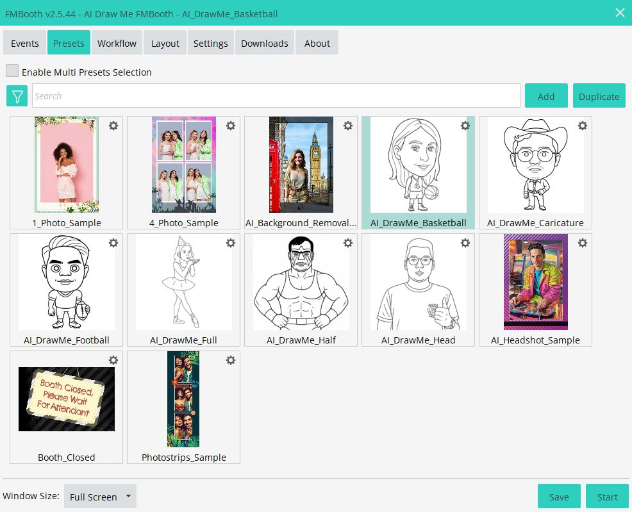Click the "AI_Headshot_Sample" label
The width and height of the screenshot is (632, 512).
pos(535,340)
